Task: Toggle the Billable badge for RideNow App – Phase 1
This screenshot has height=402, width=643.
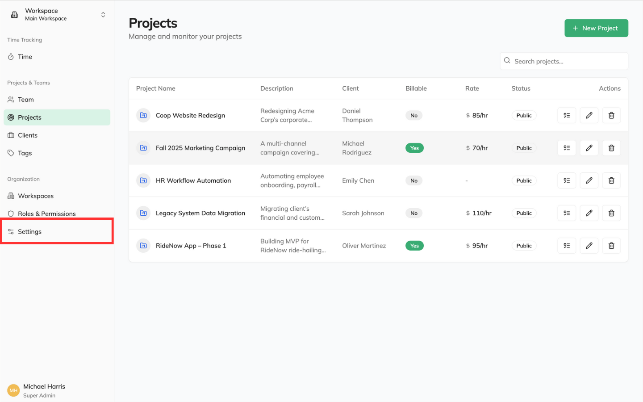Action: pyautogui.click(x=414, y=246)
